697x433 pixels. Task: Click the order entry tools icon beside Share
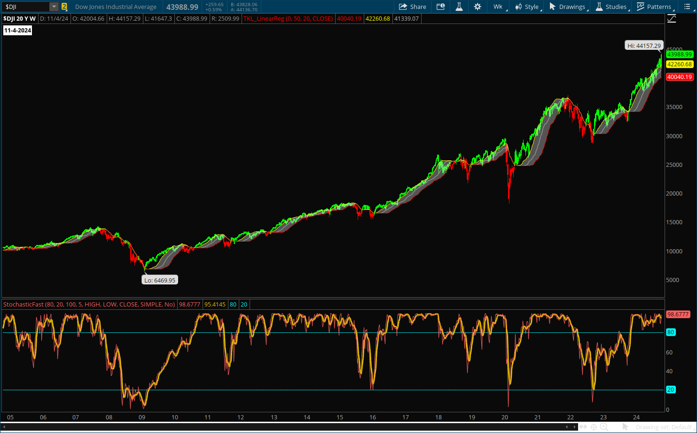pyautogui.click(x=440, y=7)
